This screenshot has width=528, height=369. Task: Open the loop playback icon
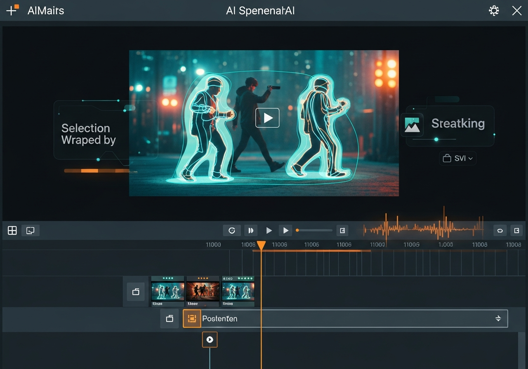click(232, 230)
